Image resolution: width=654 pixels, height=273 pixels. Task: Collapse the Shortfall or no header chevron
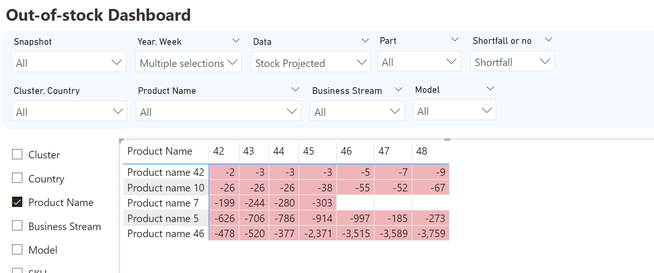[x=549, y=40]
